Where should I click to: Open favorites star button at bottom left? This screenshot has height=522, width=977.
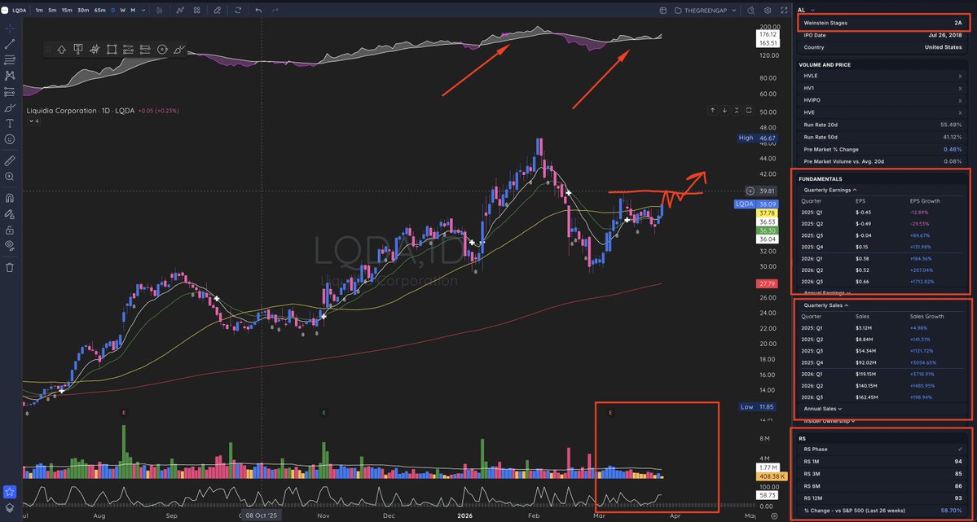pyautogui.click(x=9, y=493)
